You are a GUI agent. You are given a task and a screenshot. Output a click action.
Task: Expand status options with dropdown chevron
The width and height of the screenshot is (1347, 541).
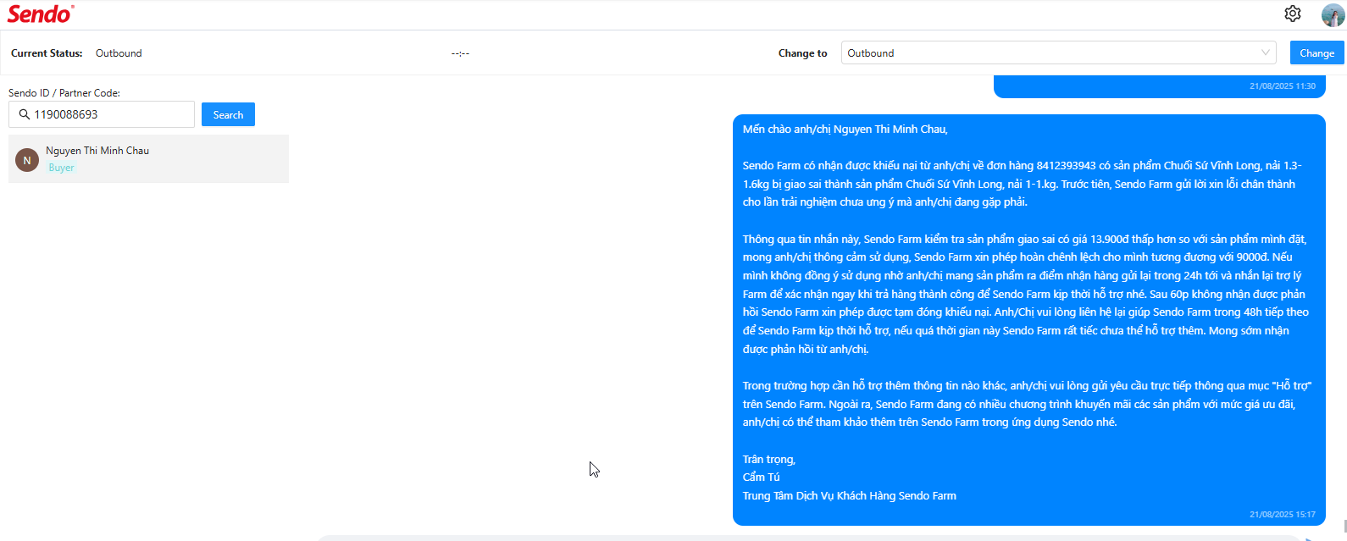(x=1266, y=52)
